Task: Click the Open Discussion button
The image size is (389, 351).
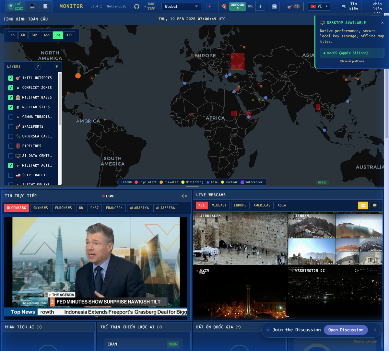Action: pos(346,330)
